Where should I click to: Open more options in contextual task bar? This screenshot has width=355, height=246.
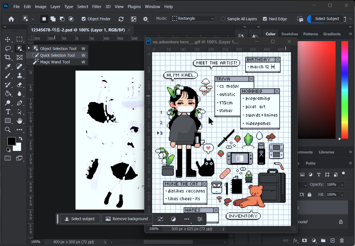click(187, 219)
